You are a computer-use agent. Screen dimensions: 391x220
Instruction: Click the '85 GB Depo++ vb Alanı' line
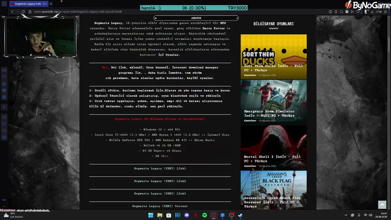(x=160, y=151)
